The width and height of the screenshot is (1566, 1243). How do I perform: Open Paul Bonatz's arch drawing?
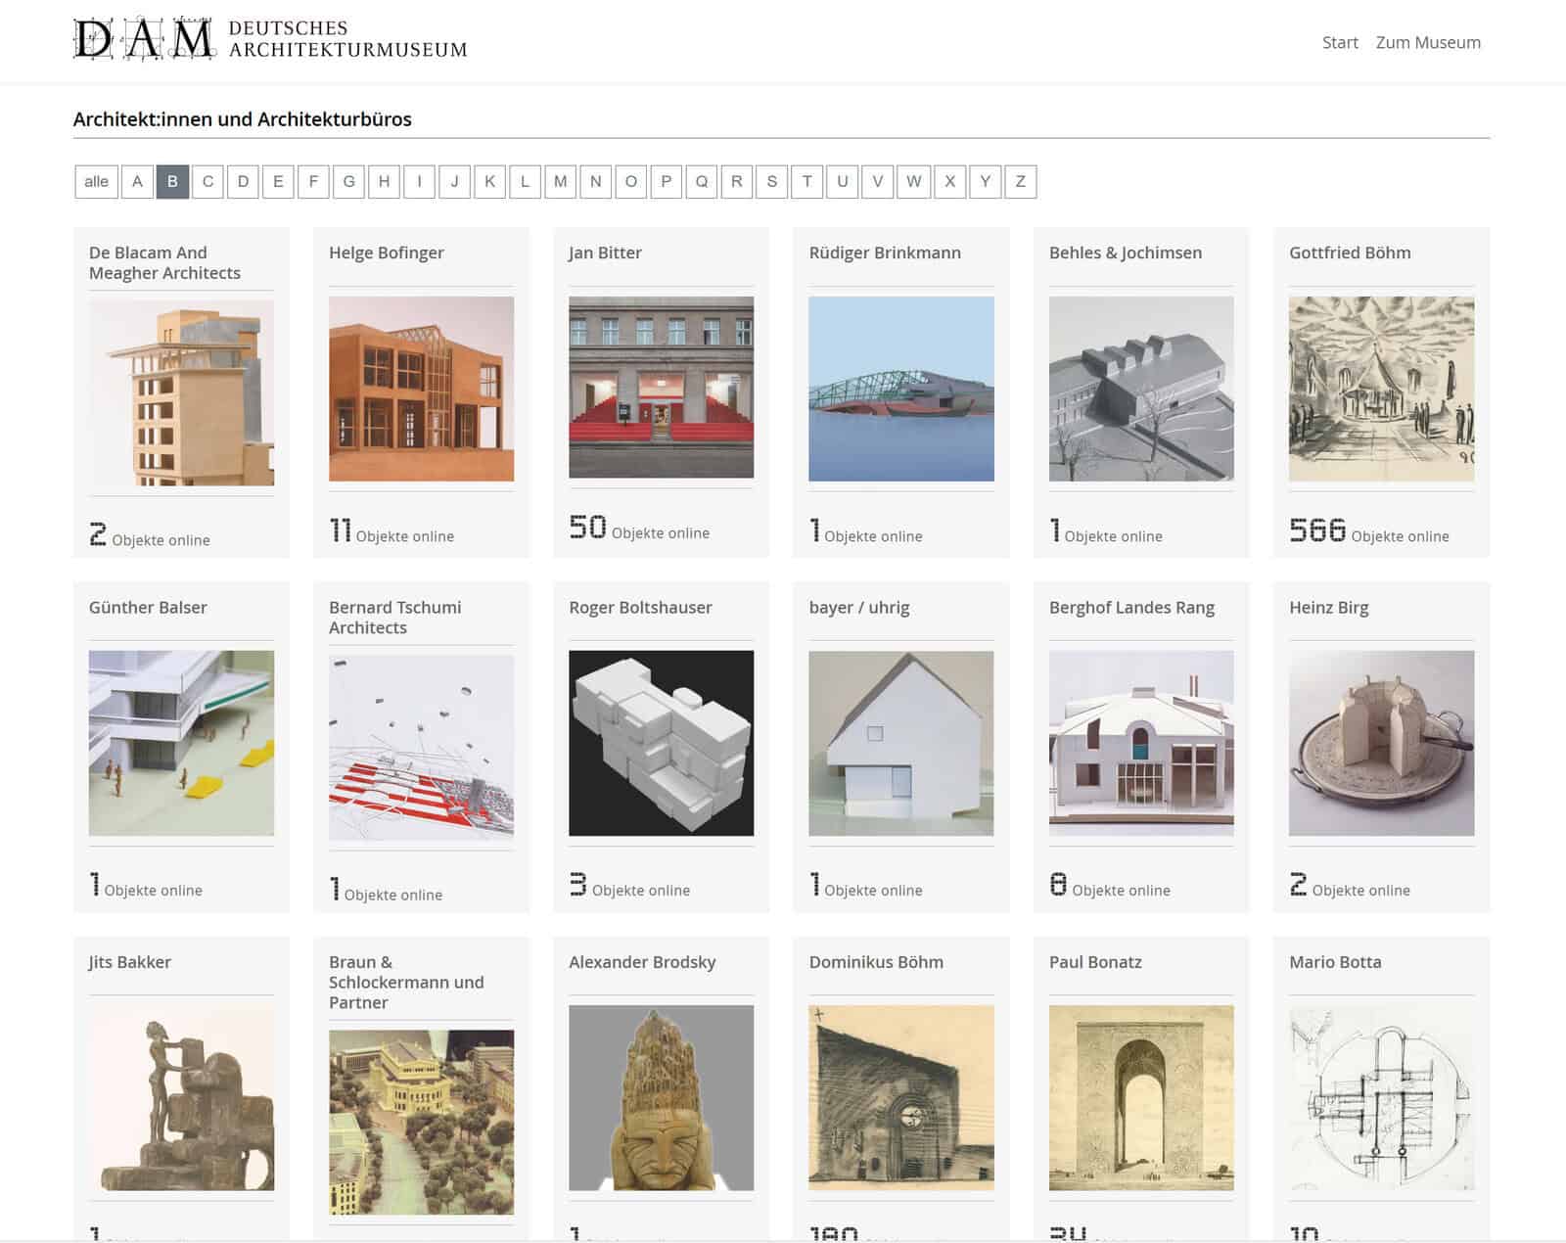click(x=1140, y=1097)
